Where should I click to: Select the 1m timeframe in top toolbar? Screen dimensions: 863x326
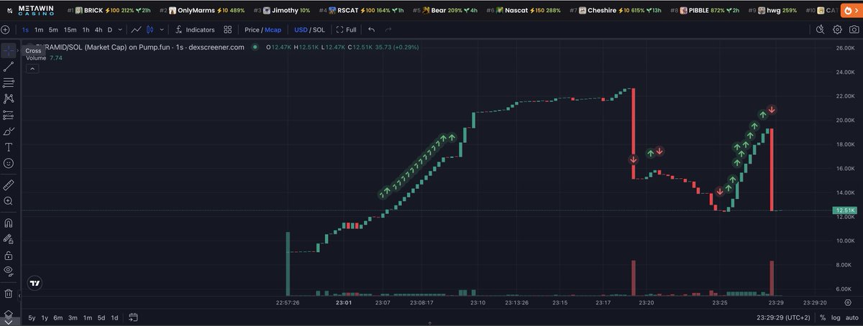point(39,29)
